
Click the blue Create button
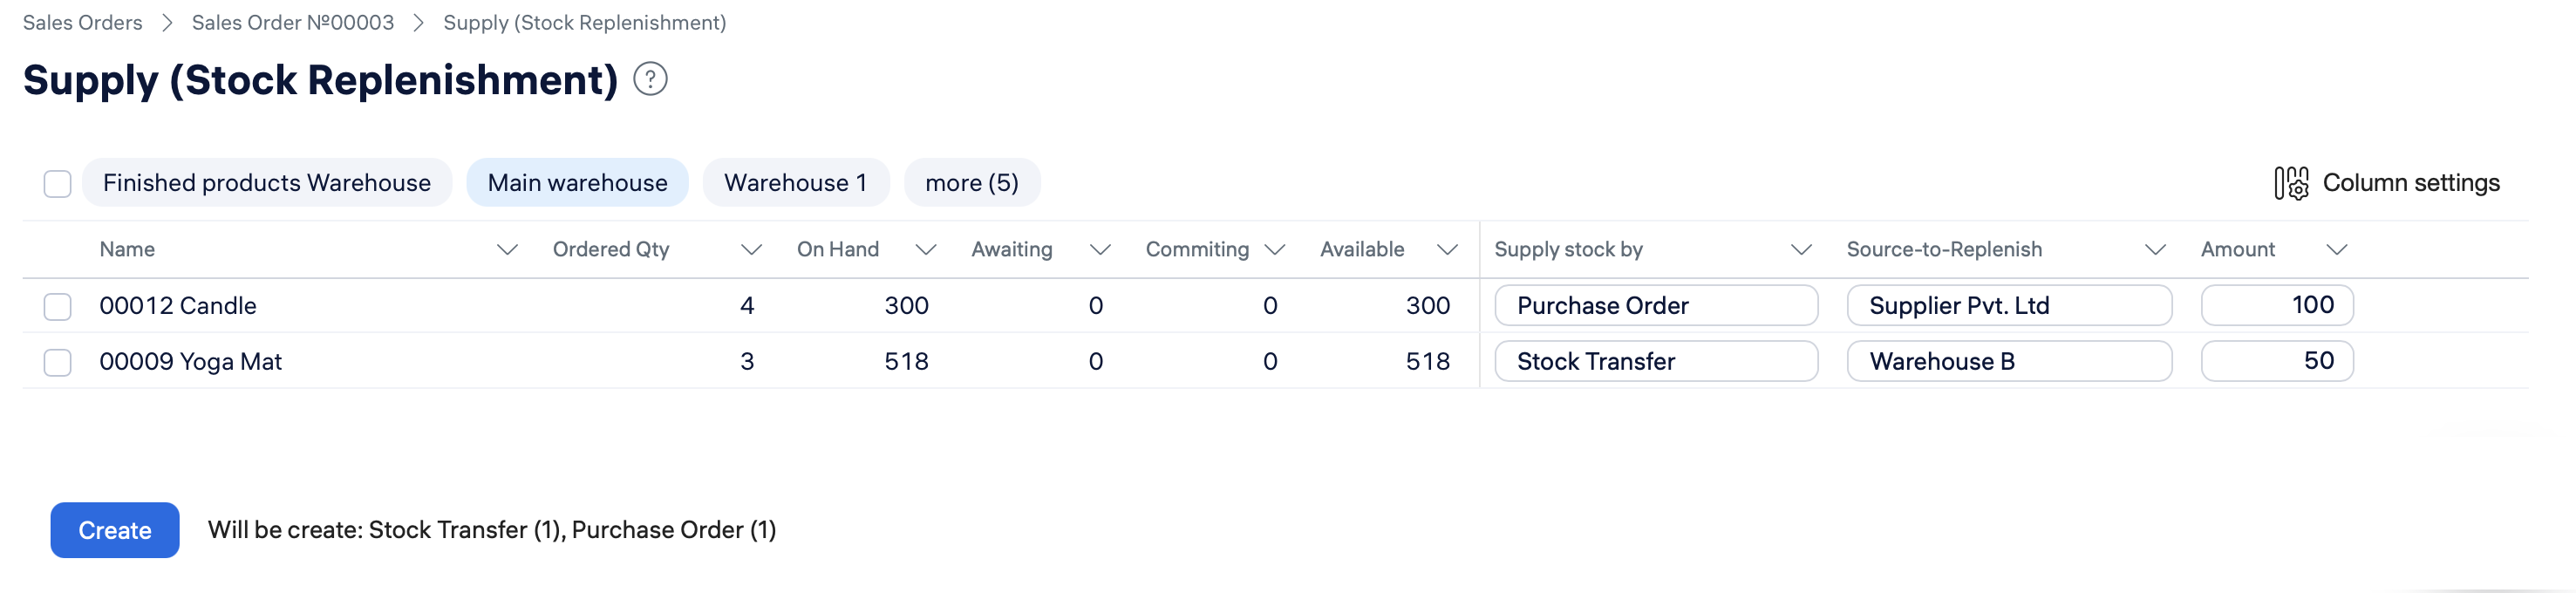point(115,530)
